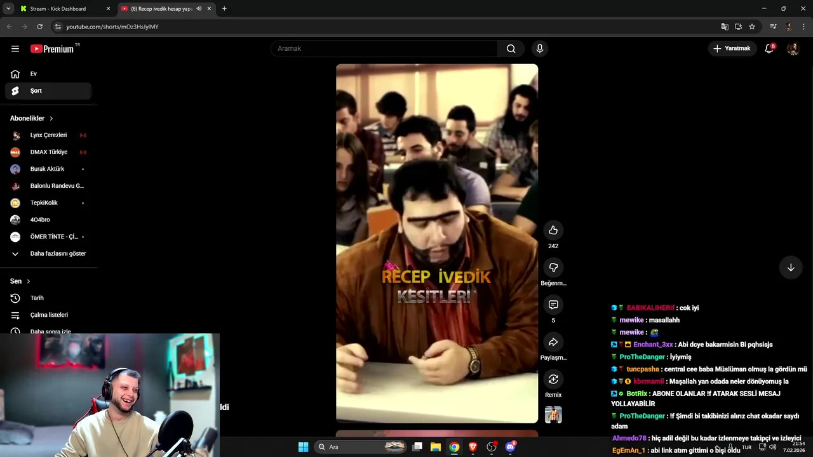Open Çalma listeleri playlists
The height and width of the screenshot is (457, 813).
48,315
